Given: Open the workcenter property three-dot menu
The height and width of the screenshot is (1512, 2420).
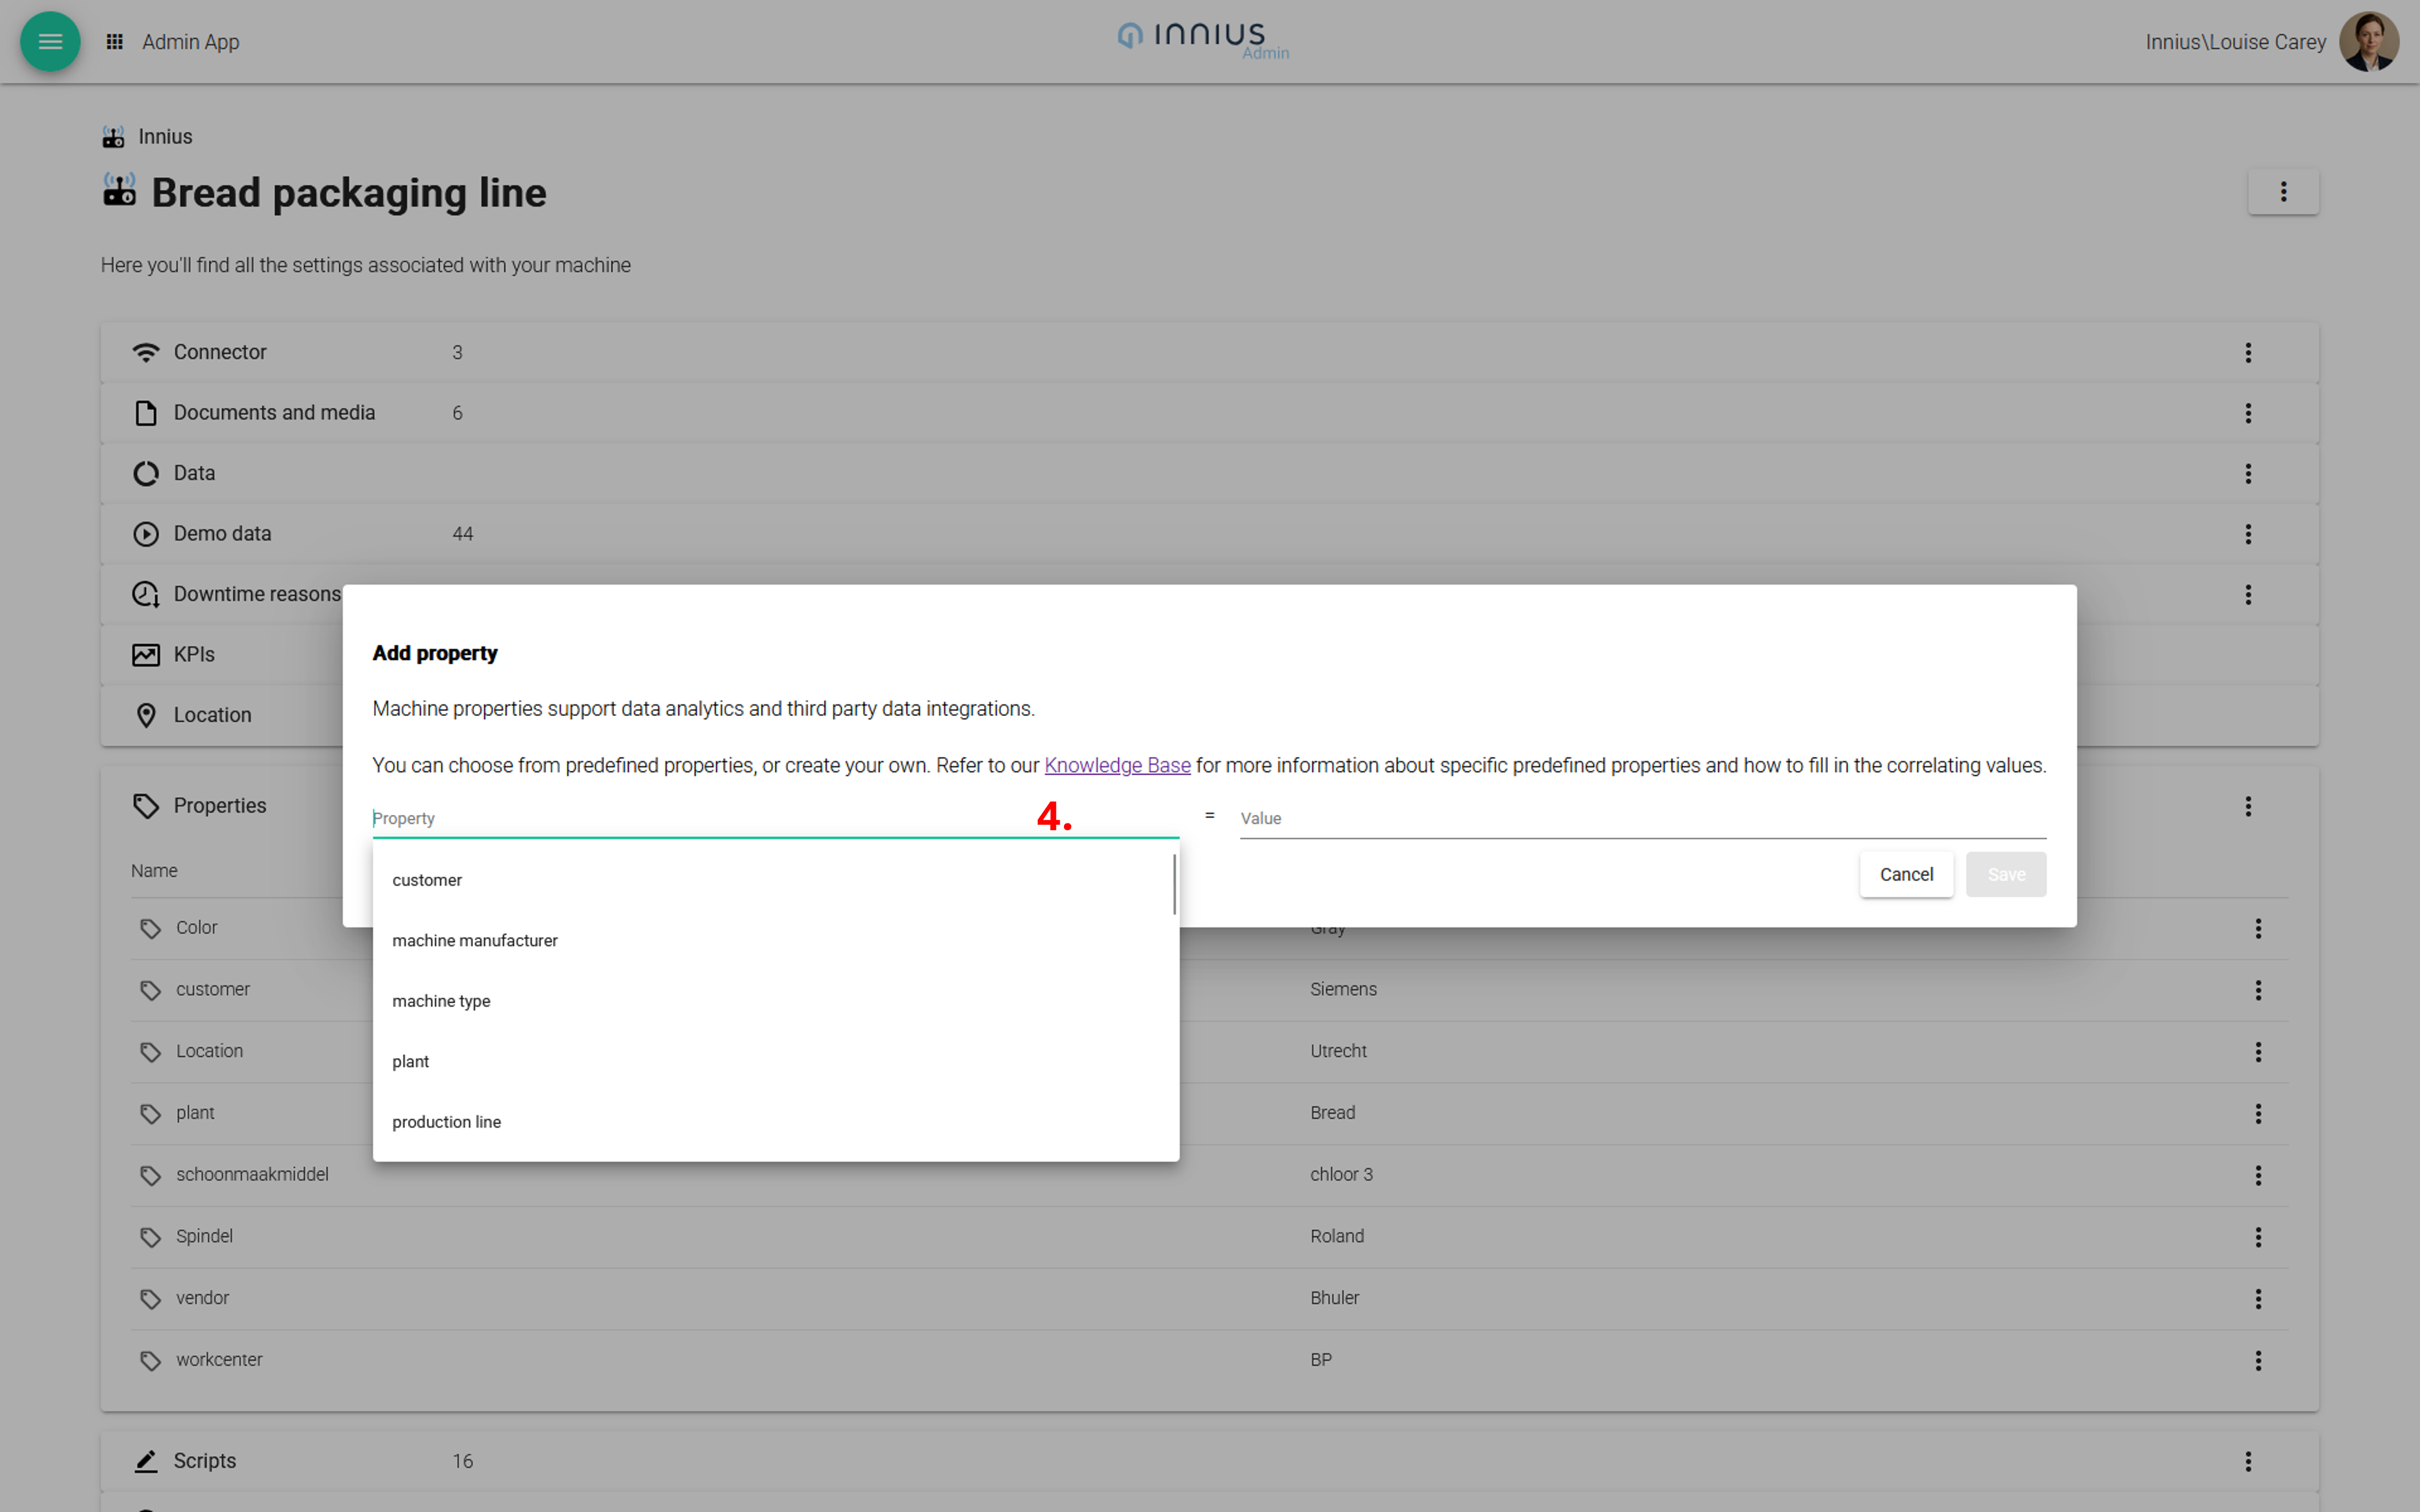Looking at the screenshot, I should 2257,1360.
